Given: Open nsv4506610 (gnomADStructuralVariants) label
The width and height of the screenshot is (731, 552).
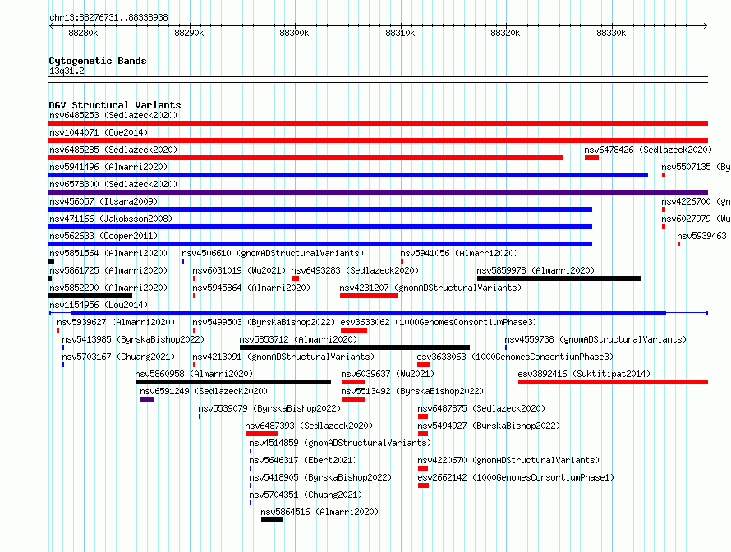Looking at the screenshot, I should point(273,253).
